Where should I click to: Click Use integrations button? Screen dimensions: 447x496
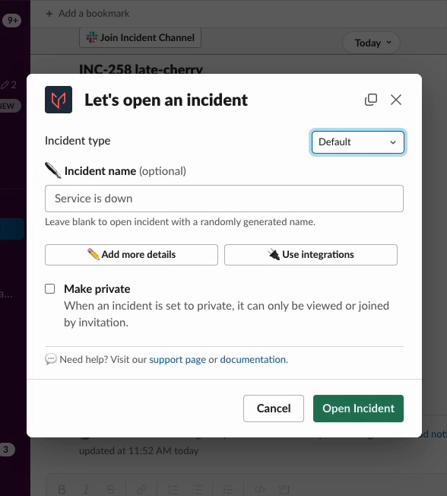pyautogui.click(x=311, y=255)
